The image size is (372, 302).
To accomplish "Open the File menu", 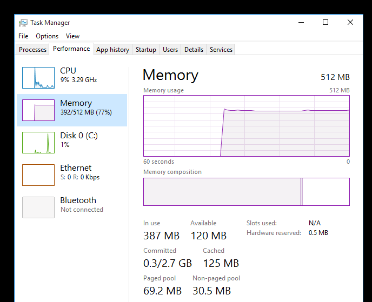I will (23, 36).
